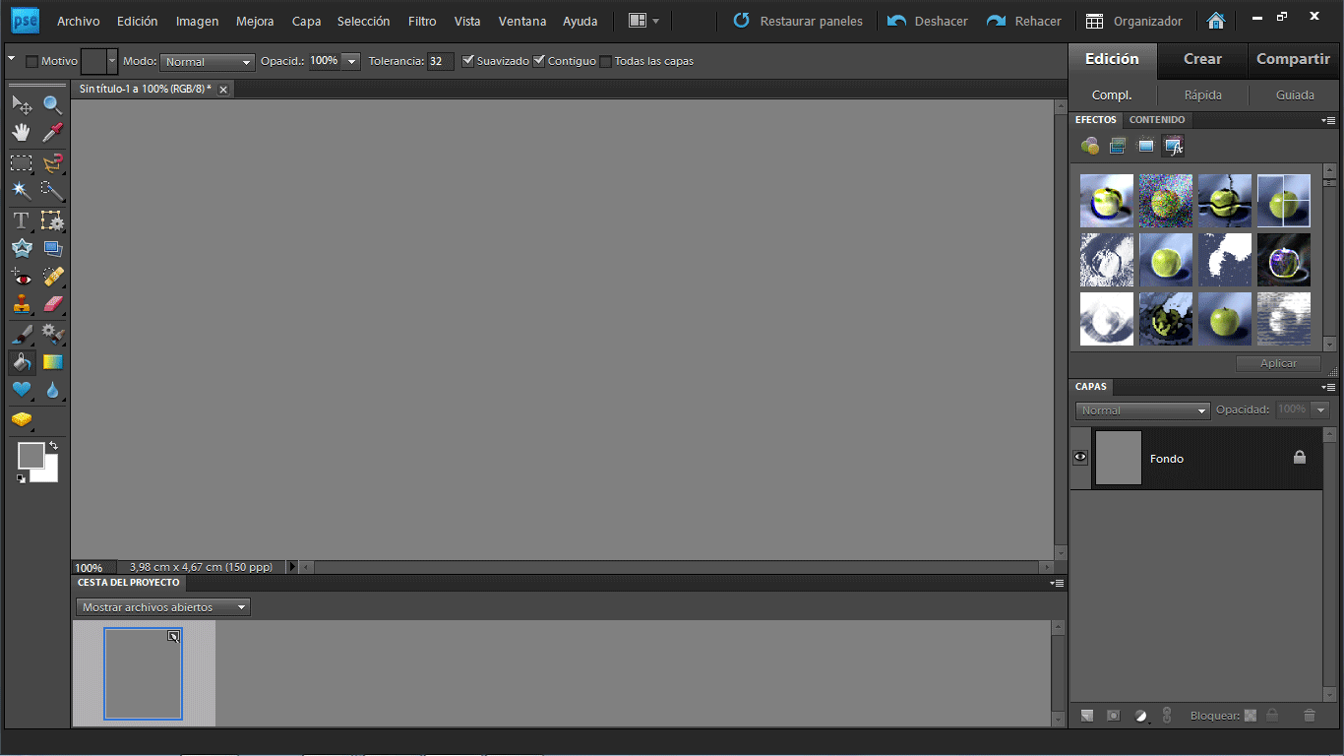Reset default foreground/background colors icon
This screenshot has width=1344, height=756.
coord(21,478)
